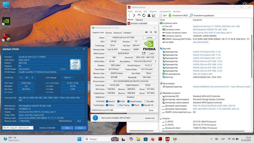The width and height of the screenshot is (254, 143).
Task: Toggle the UEFI checkbox
Action: [x=149, y=54]
